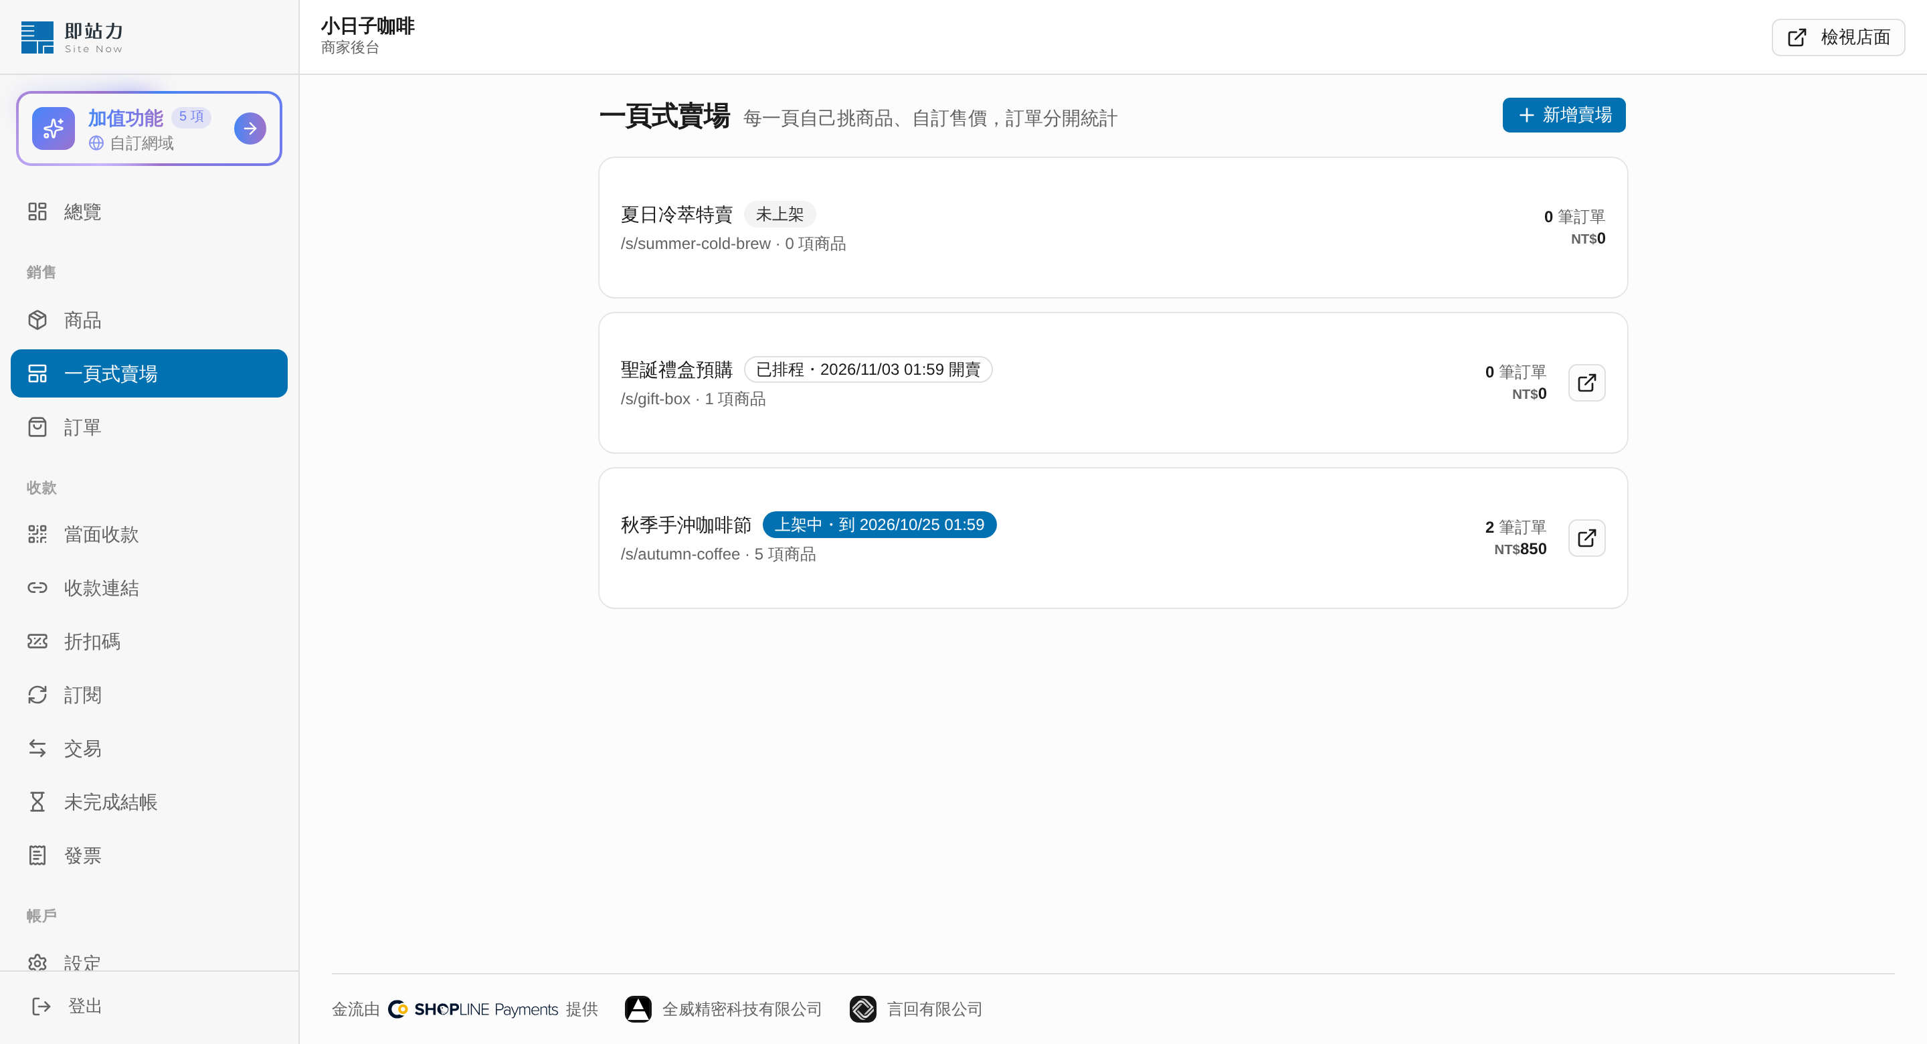This screenshot has height=1044, width=1927.
Task: Open 交易 in the sidebar
Action: pyautogui.click(x=149, y=748)
